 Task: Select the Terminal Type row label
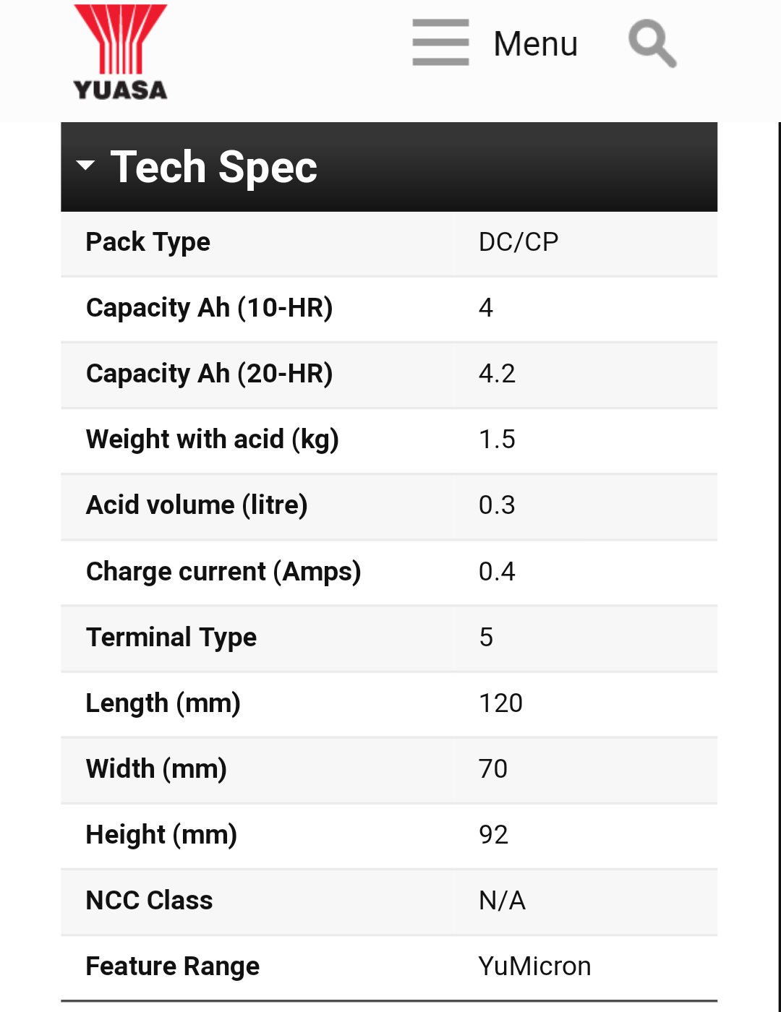(x=171, y=638)
